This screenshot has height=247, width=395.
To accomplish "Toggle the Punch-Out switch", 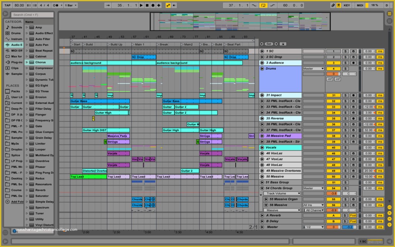I will (x=272, y=5).
